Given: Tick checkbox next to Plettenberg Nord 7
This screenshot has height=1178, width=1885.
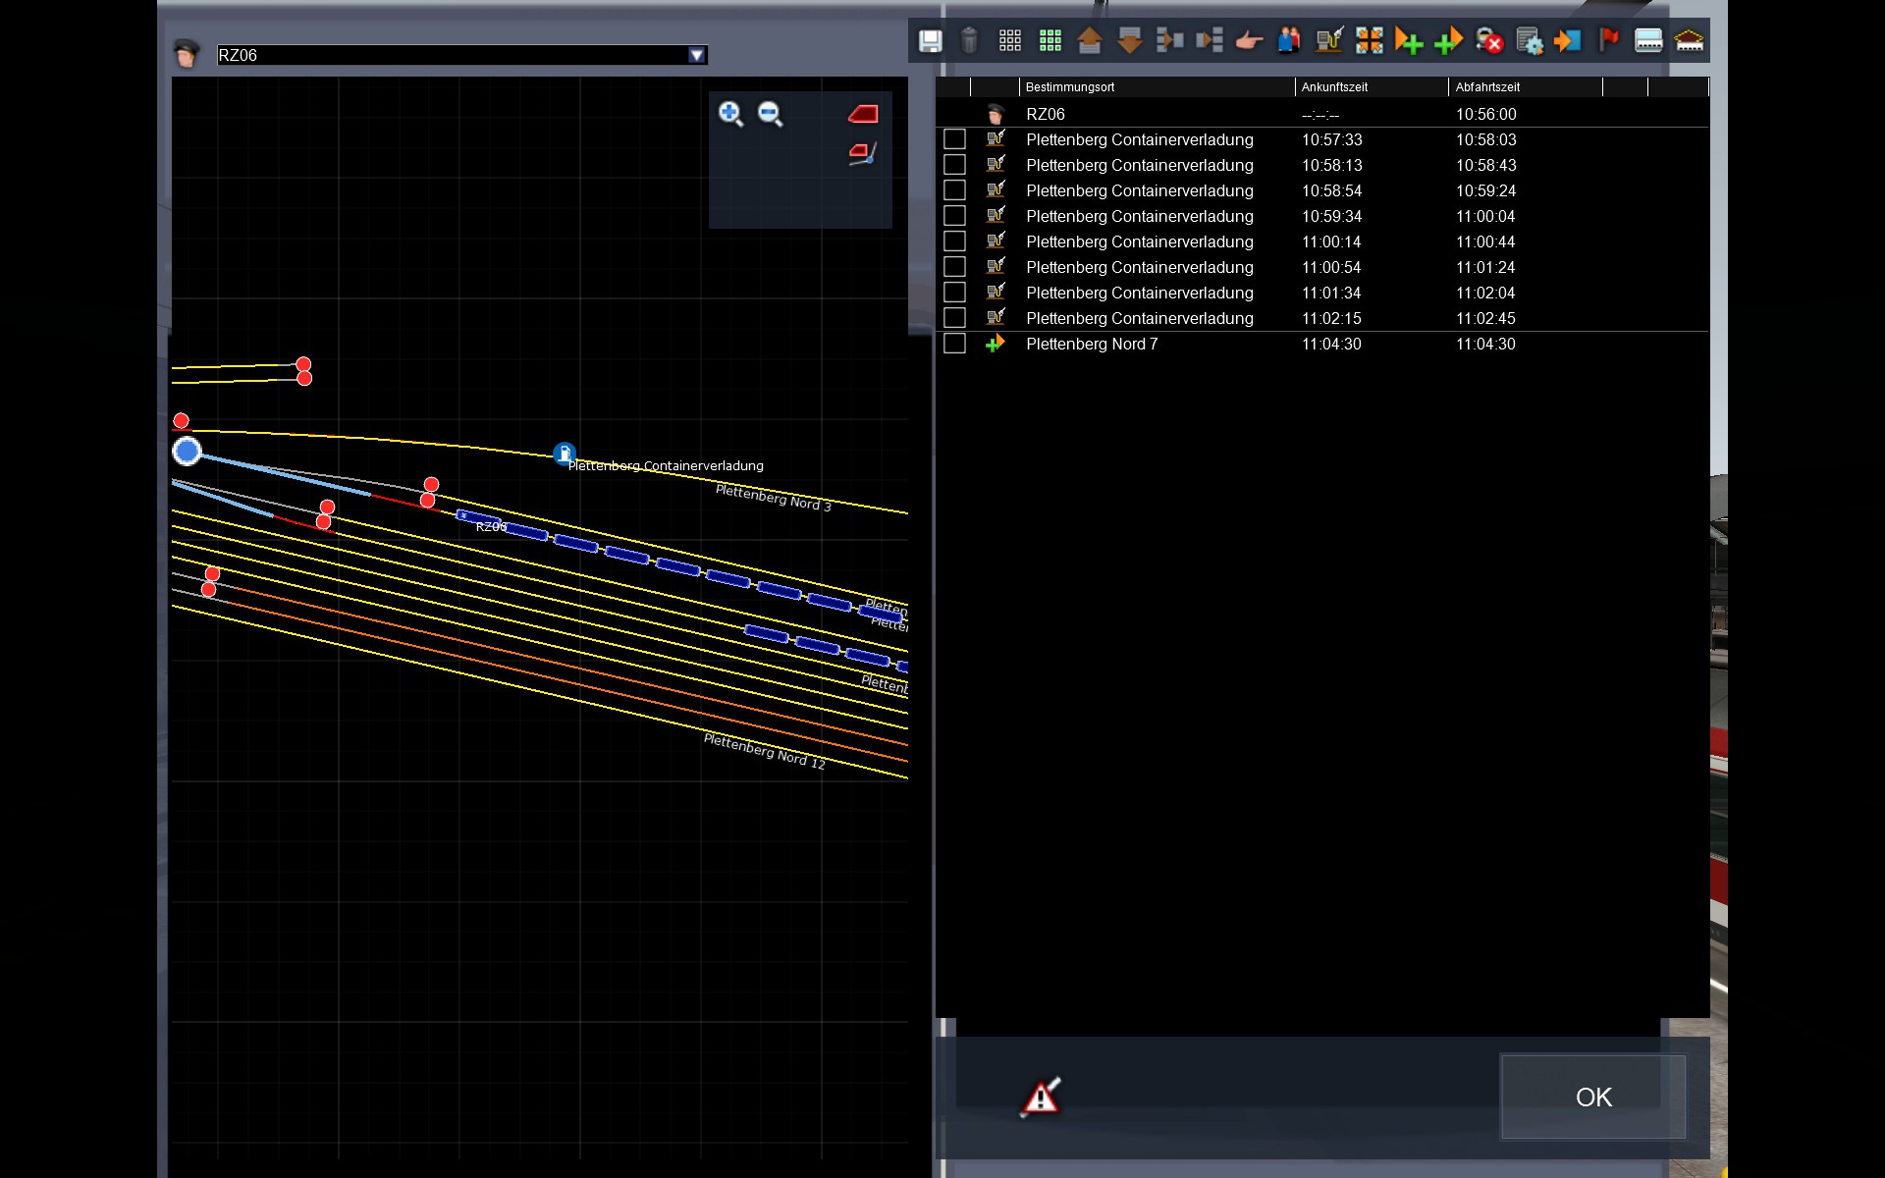Looking at the screenshot, I should (954, 344).
